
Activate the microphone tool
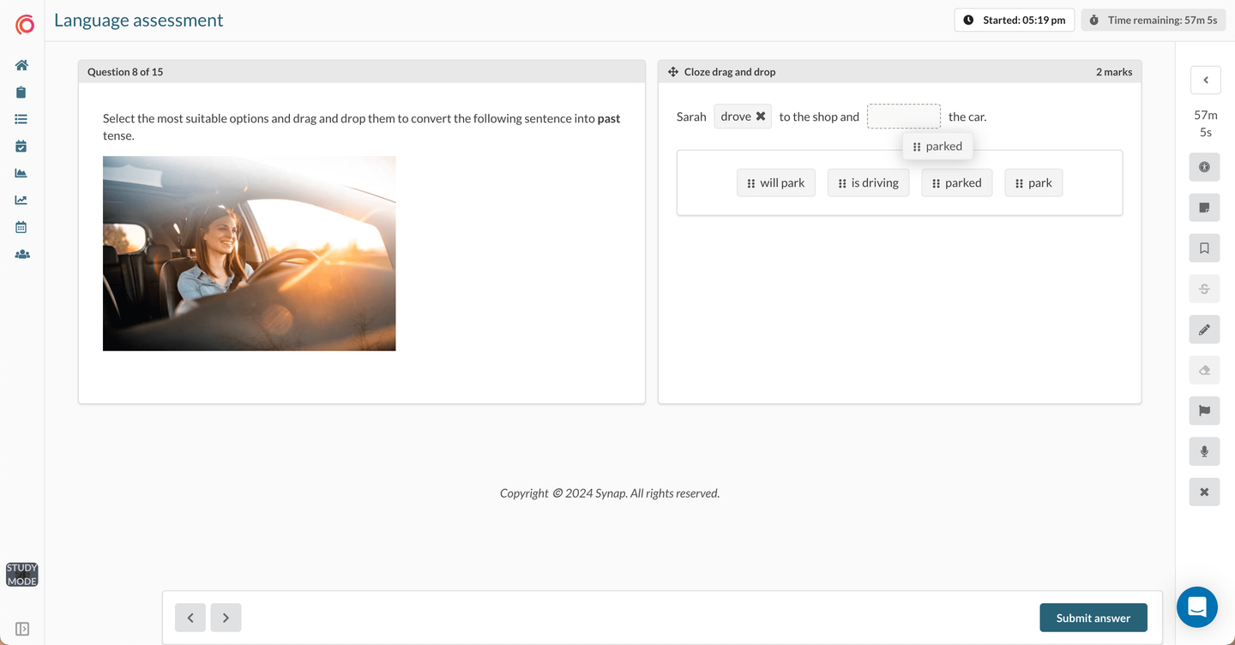(1204, 451)
